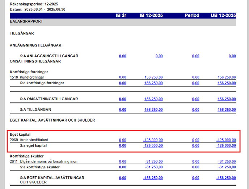
Task: Click Period 0,00 for 2089 Årets vinst/förlust
Action: click(196, 140)
